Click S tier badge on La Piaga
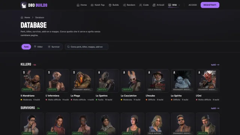 pyautogui.click(x=74, y=72)
